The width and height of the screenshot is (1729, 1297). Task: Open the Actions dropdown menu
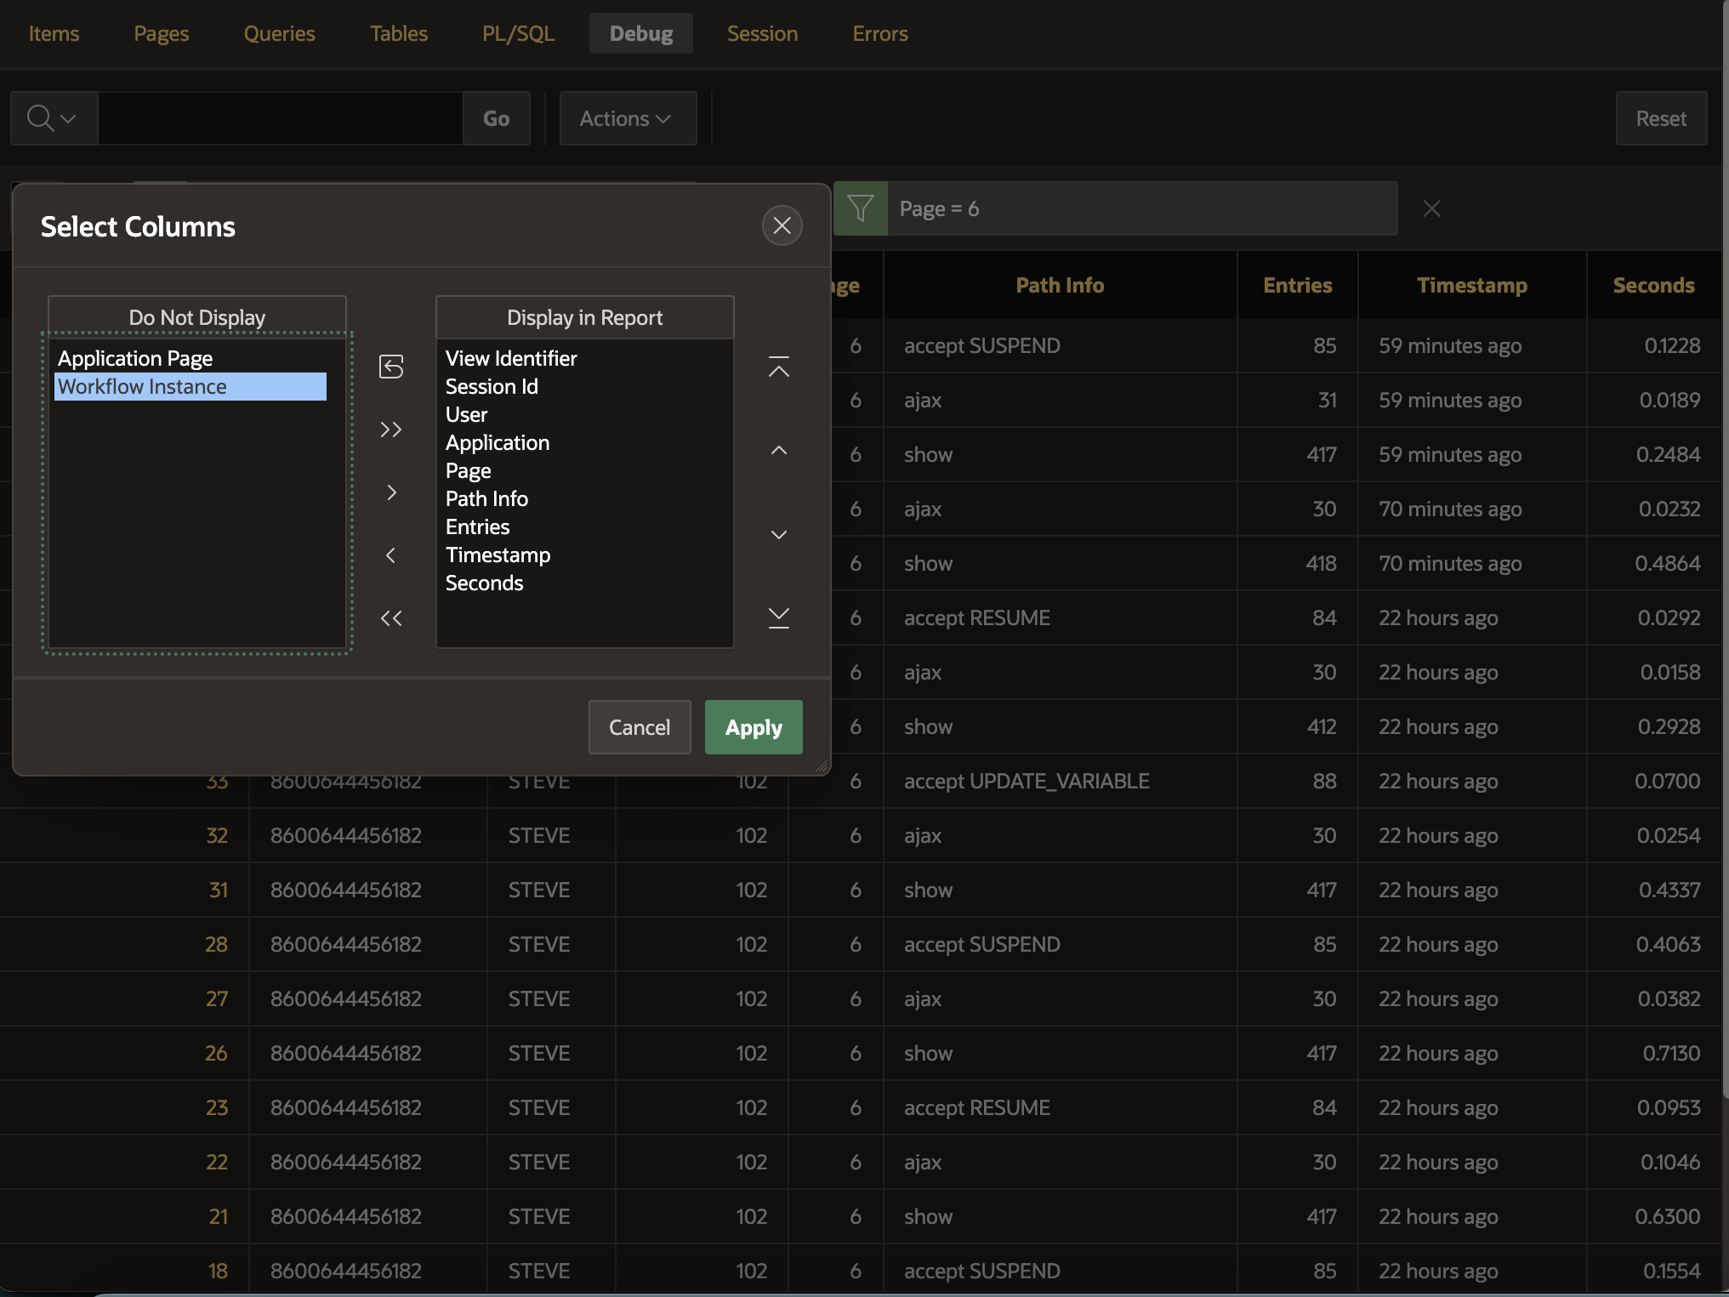[628, 118]
